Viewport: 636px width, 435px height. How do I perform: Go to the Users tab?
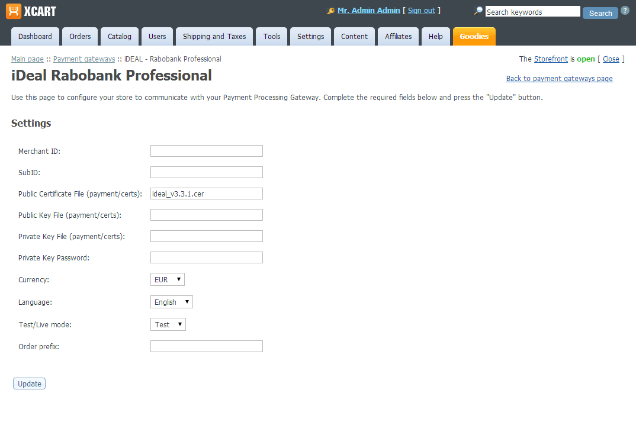pyautogui.click(x=158, y=37)
